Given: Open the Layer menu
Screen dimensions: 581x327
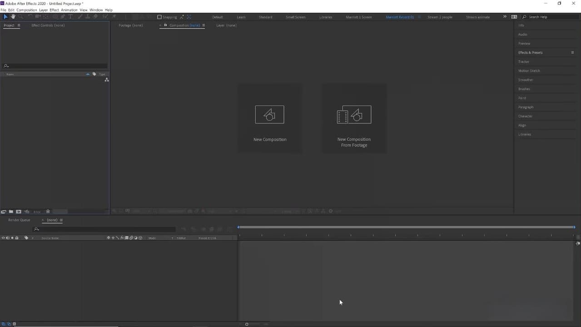Looking at the screenshot, I should (43, 10).
